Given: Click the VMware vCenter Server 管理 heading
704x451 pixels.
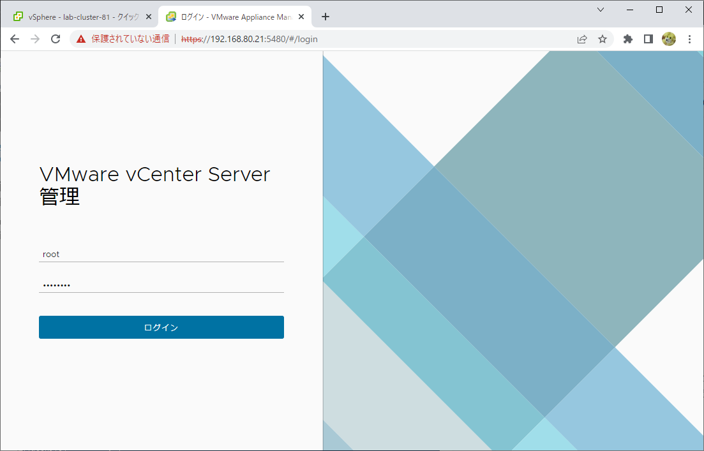Looking at the screenshot, I should coord(155,186).
